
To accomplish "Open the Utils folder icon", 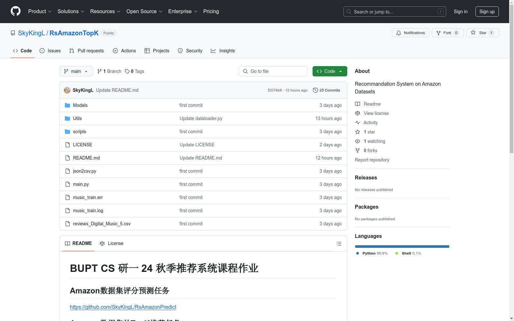I will click(67, 118).
